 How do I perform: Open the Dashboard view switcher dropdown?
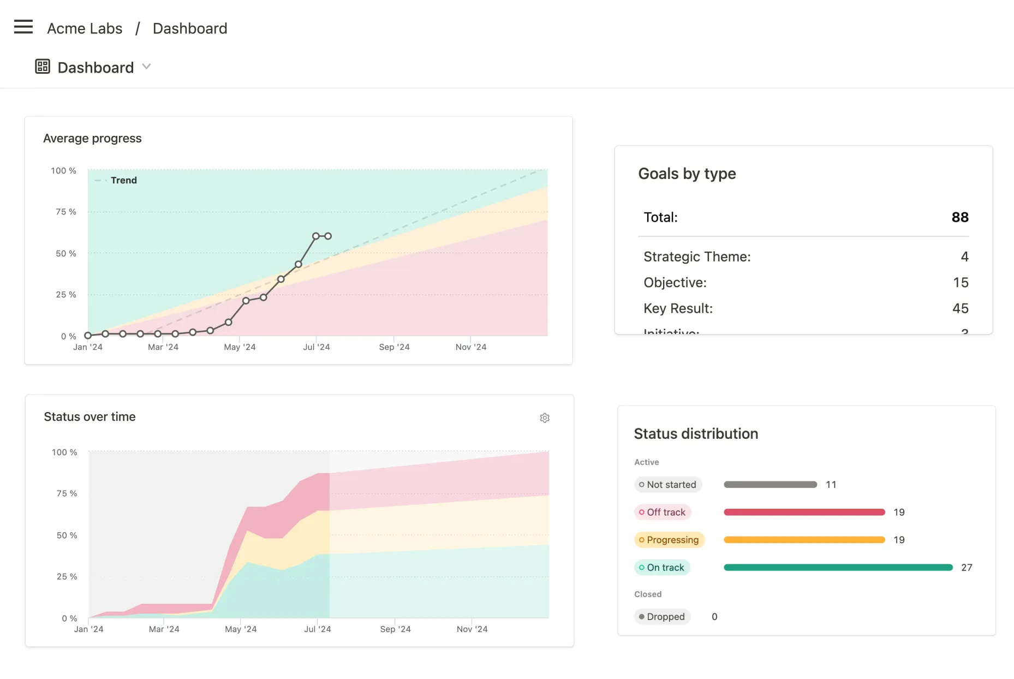coord(146,67)
